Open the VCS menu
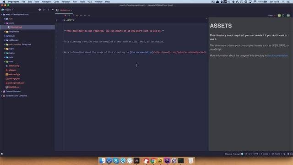This screenshot has width=293, height=165. click(90, 2)
